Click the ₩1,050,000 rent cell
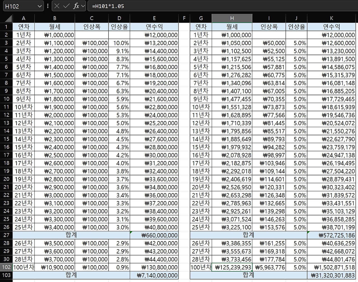The image size is (358, 282). point(232,43)
